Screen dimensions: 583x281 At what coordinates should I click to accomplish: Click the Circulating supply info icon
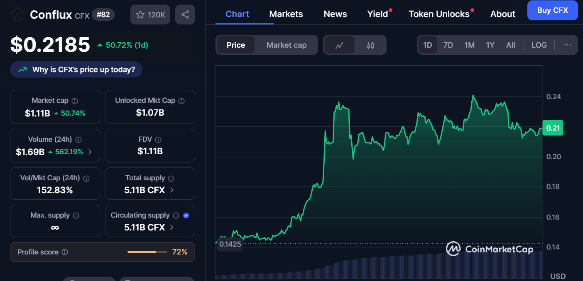click(x=176, y=216)
